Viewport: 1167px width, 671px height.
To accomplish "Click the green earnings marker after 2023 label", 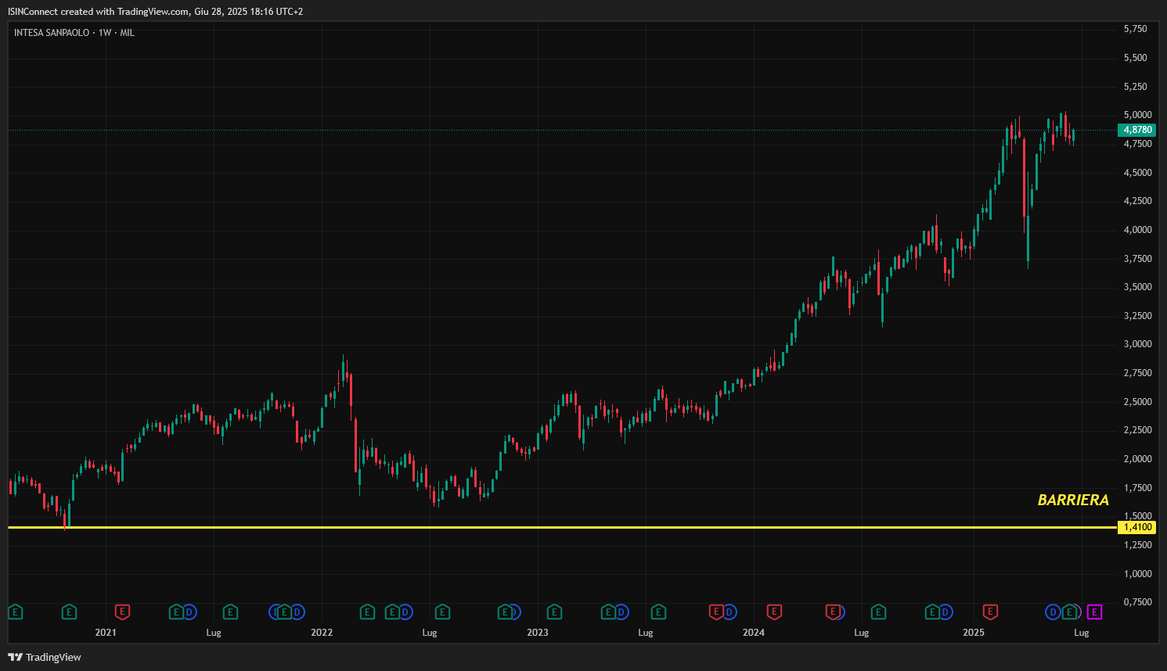I will click(x=554, y=612).
